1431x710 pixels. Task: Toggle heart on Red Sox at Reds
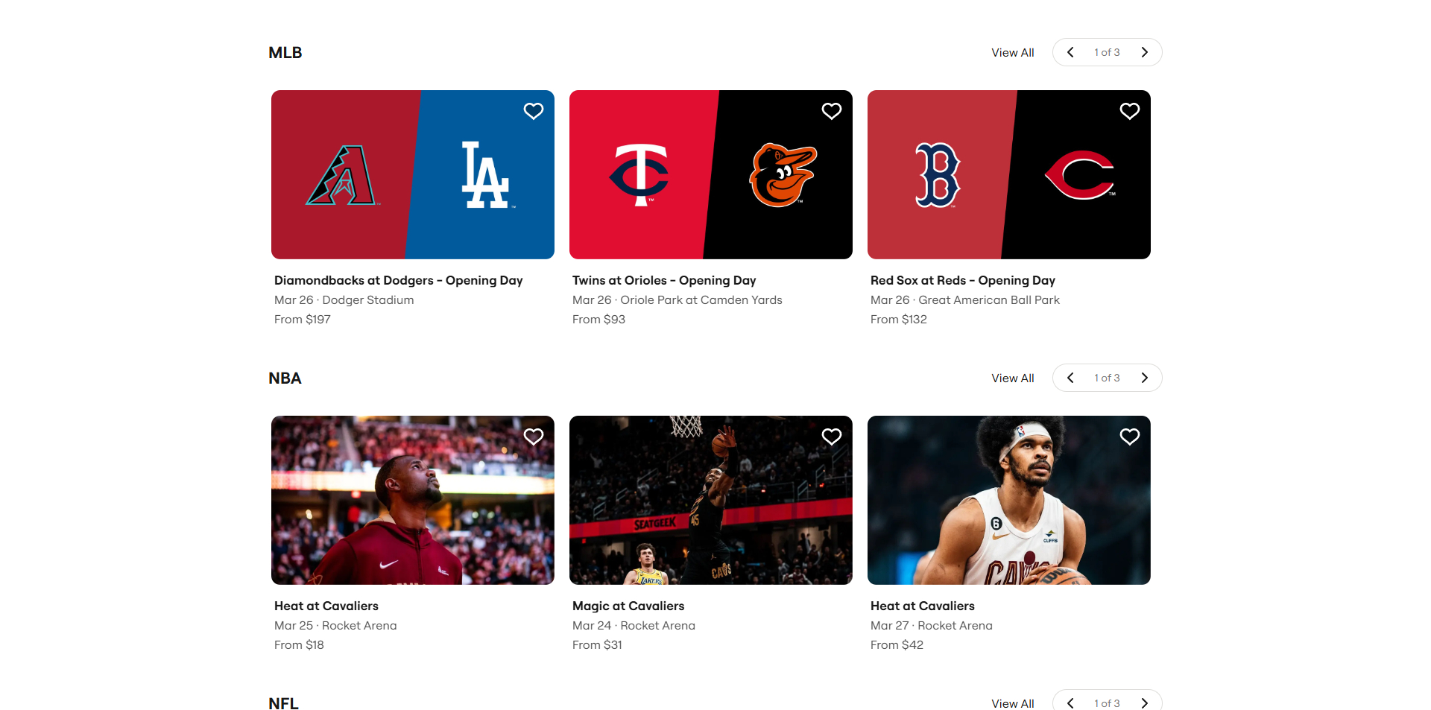pyautogui.click(x=1129, y=111)
